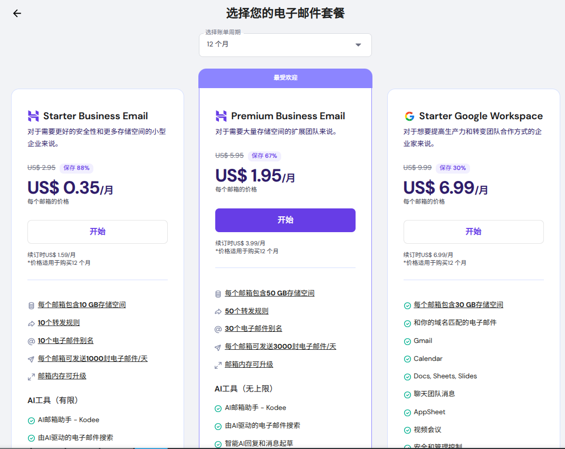
Task: Click the green checkmark beside Gmail
Action: [407, 341]
